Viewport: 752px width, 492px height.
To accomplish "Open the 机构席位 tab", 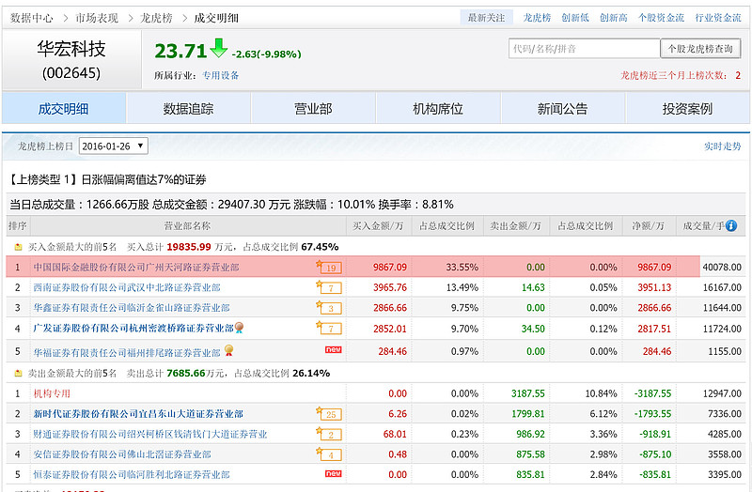I will (x=438, y=109).
